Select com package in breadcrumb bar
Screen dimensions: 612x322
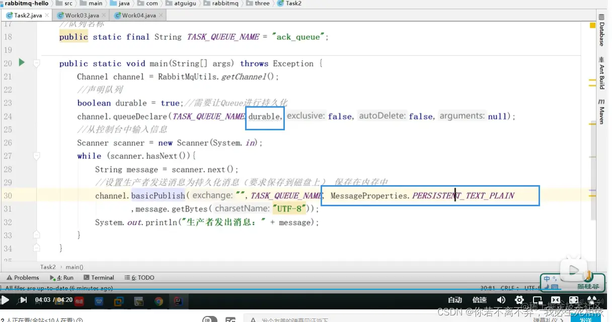(148, 3)
